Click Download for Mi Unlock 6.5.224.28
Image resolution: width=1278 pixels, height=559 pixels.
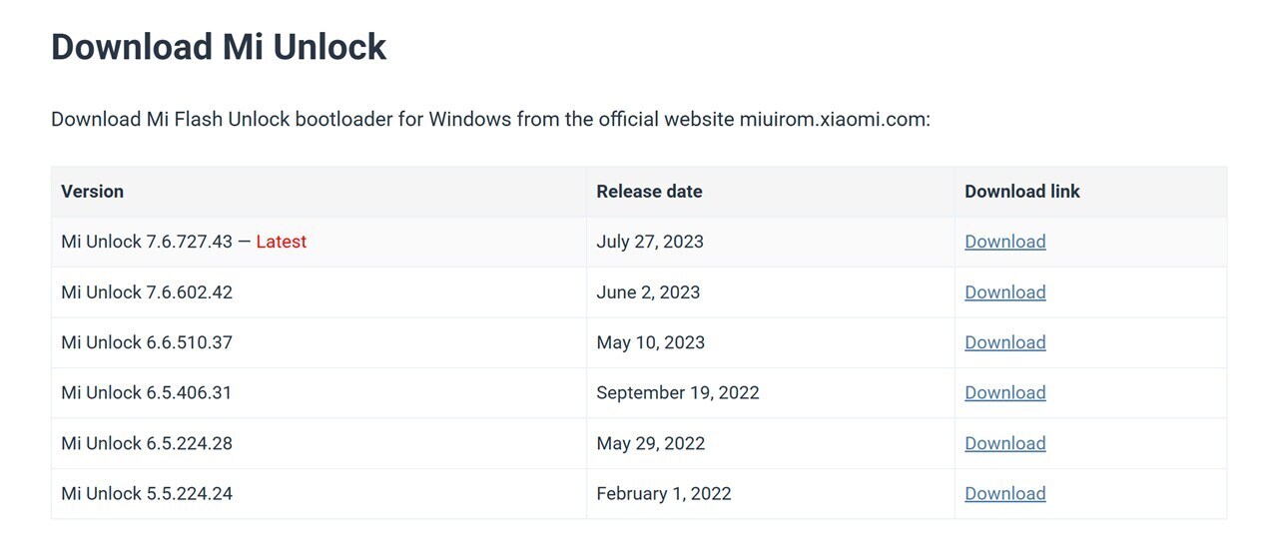pyautogui.click(x=1004, y=443)
